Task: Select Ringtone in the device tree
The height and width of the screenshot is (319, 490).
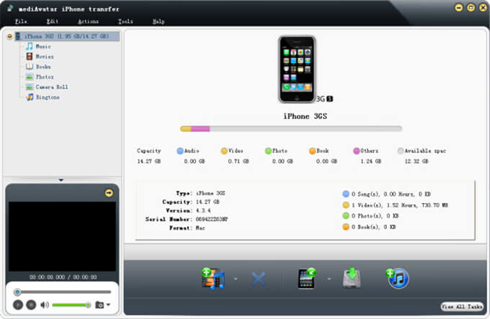Action: tap(48, 97)
